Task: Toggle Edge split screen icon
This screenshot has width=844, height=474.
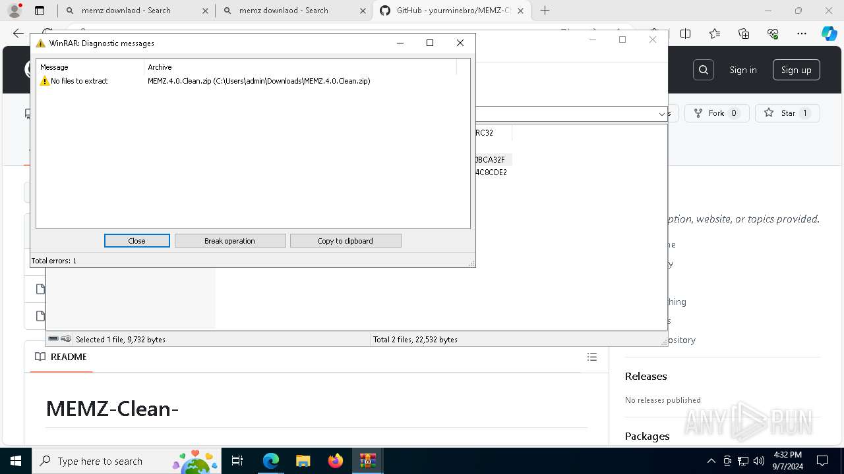Action: (686, 34)
